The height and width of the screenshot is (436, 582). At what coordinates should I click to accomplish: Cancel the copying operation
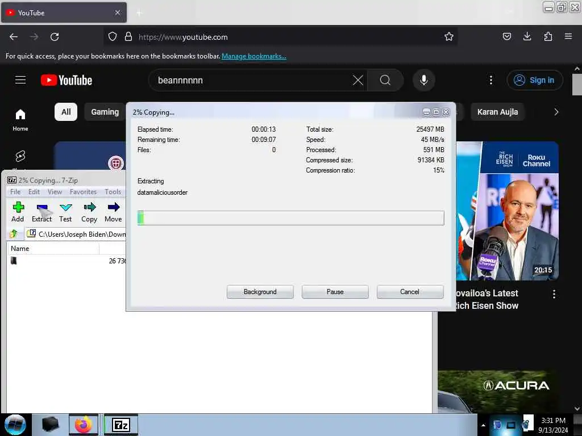click(x=410, y=292)
